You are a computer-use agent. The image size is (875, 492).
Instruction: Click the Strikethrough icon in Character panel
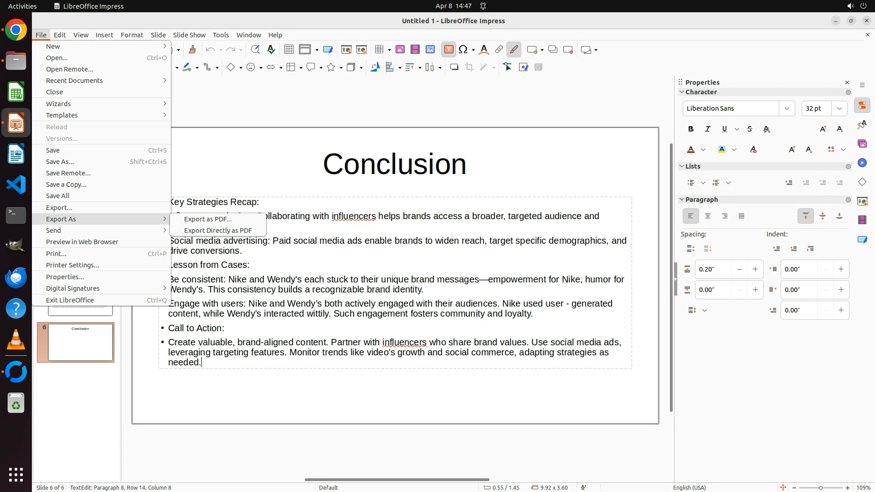tap(750, 129)
